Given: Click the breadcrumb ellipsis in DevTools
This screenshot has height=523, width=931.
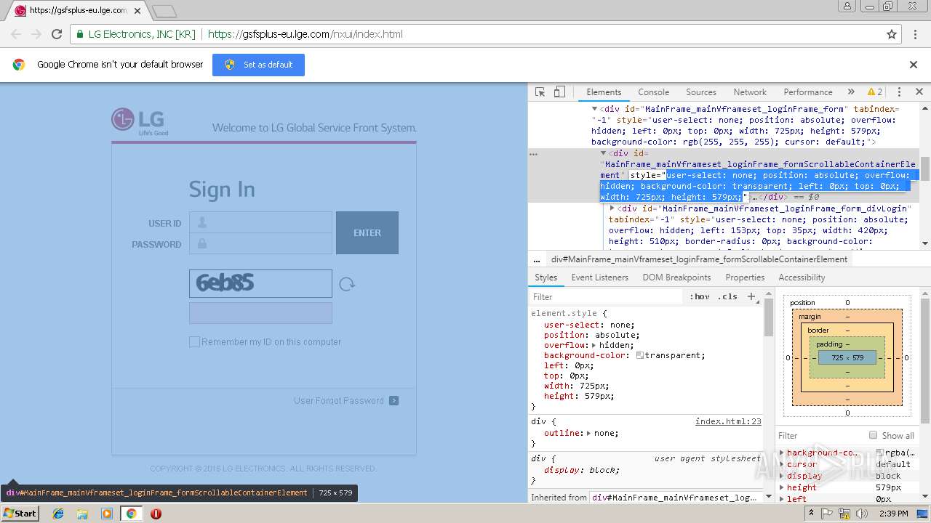Looking at the screenshot, I should coord(537,259).
